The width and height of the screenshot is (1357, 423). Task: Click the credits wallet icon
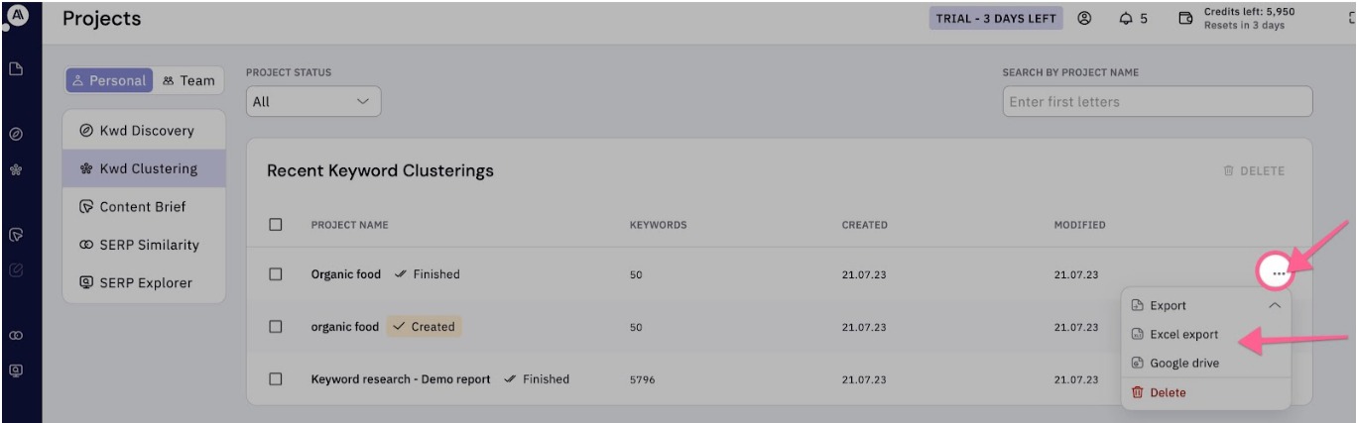(x=1184, y=19)
